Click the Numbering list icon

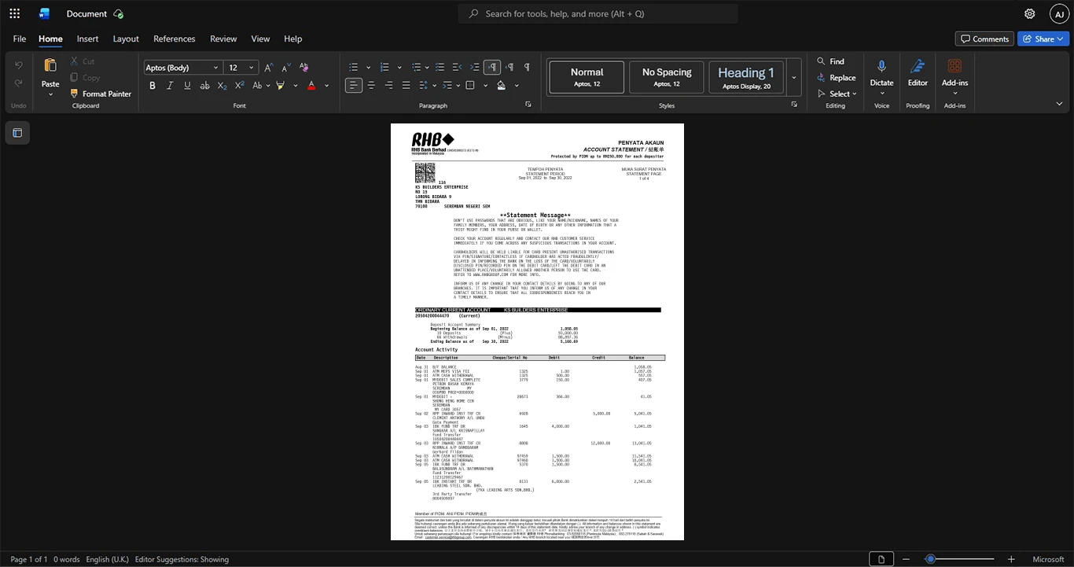[x=384, y=68]
